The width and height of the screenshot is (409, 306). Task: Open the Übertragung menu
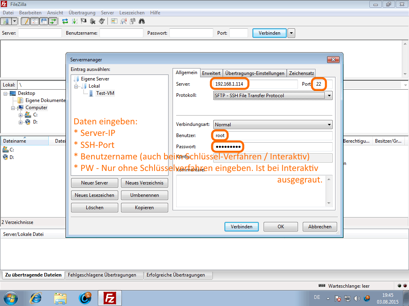pyautogui.click(x=82, y=12)
